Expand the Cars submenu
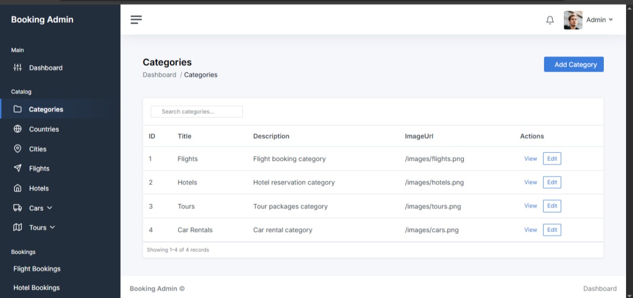Viewport: 633px width, 298px height. pyautogui.click(x=49, y=208)
